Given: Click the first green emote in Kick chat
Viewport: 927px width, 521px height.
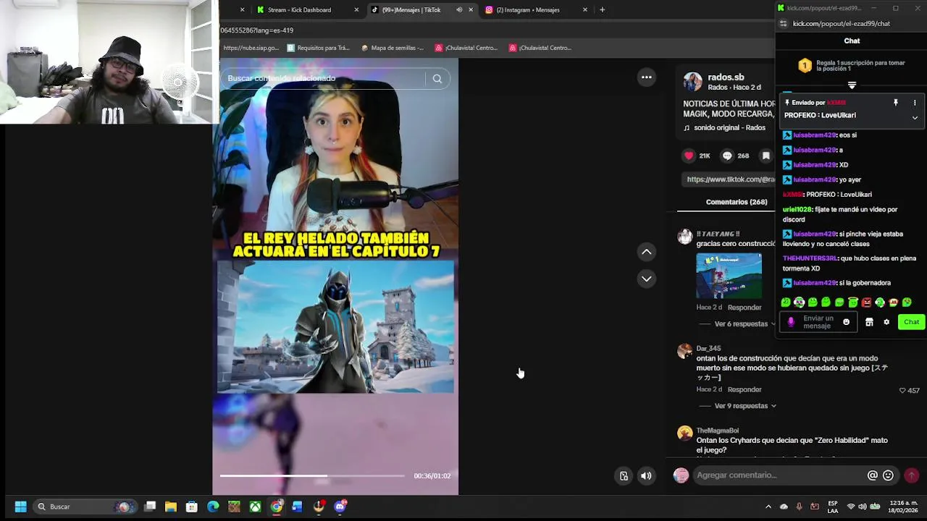Looking at the screenshot, I should (786, 302).
